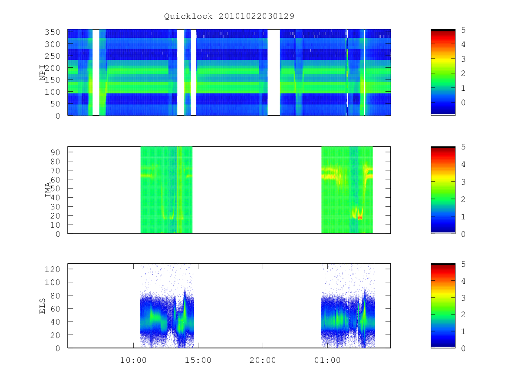Click the IMA panel color bar
The width and height of the screenshot is (521, 391).
pyautogui.click(x=443, y=190)
